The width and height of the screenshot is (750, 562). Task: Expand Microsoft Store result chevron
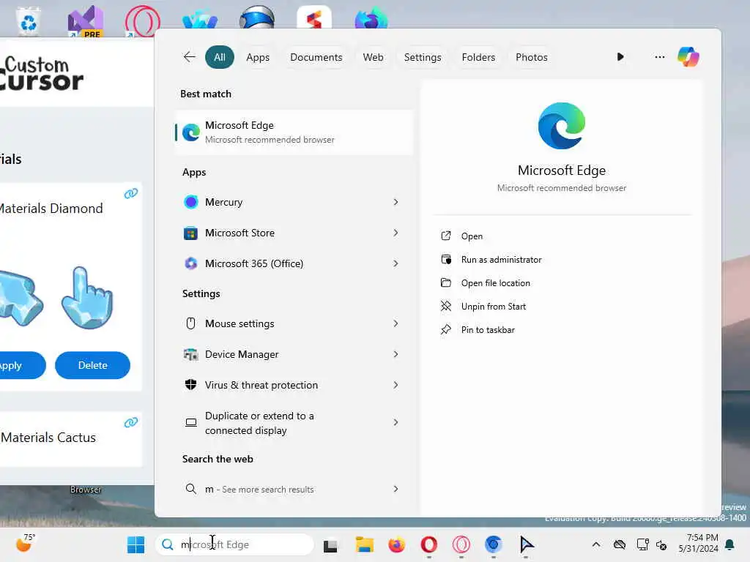point(396,233)
